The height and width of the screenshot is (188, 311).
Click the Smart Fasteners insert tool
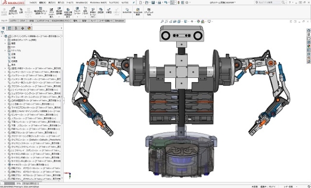click(x=51, y=12)
